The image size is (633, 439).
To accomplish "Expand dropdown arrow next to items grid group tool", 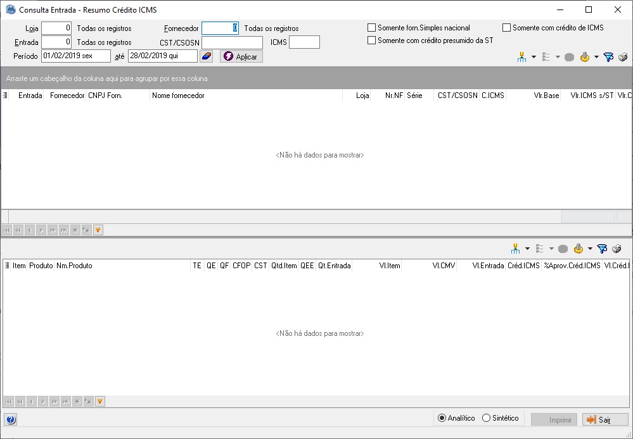I will pos(527,249).
